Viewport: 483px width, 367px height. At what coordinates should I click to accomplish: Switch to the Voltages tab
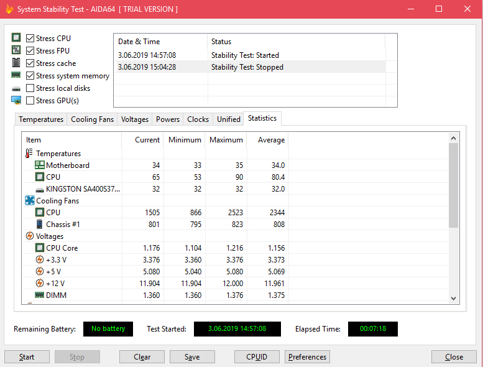(x=135, y=119)
